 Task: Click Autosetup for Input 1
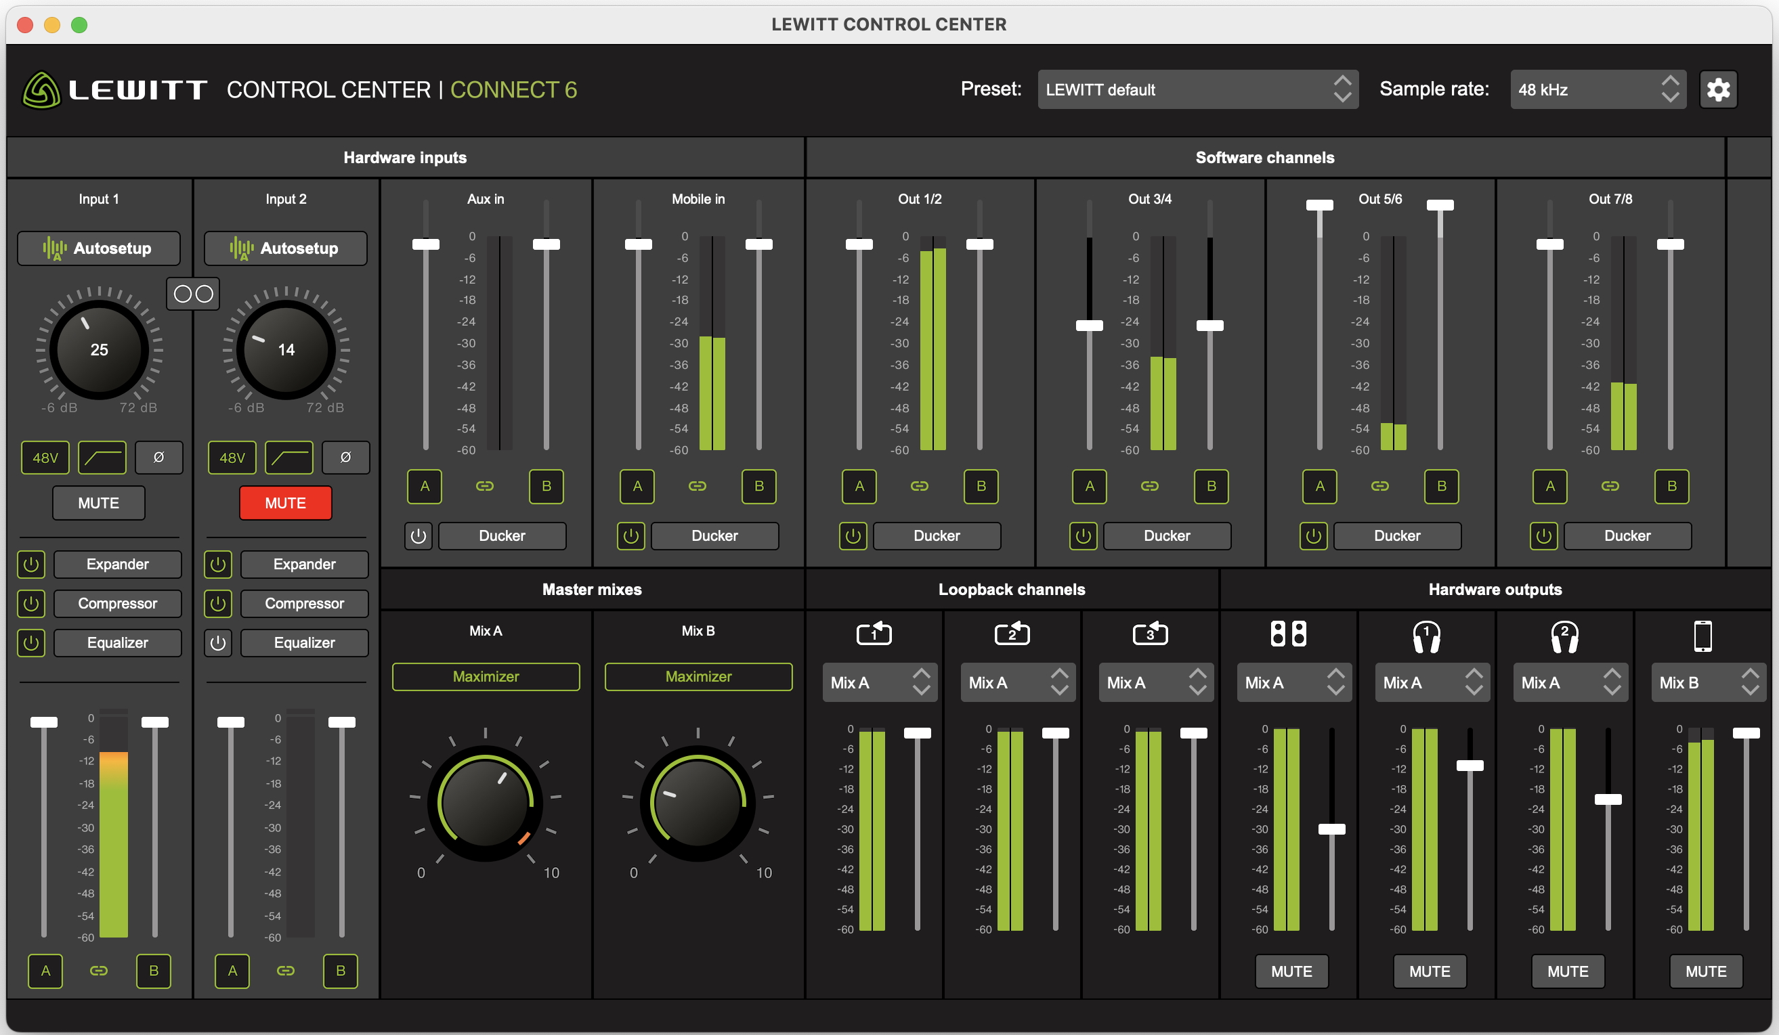click(98, 248)
